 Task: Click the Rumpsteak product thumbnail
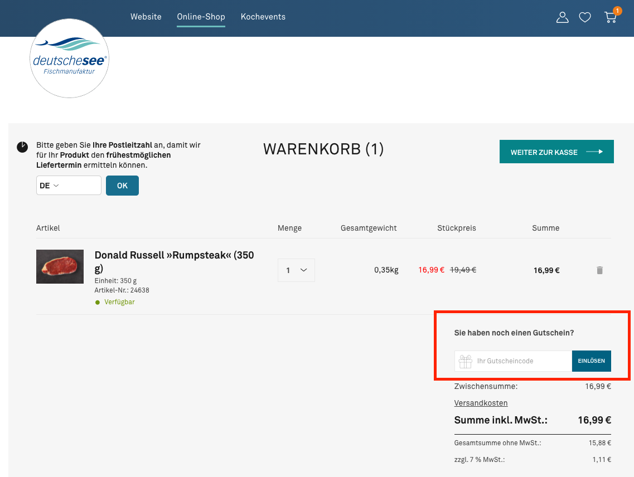60,266
